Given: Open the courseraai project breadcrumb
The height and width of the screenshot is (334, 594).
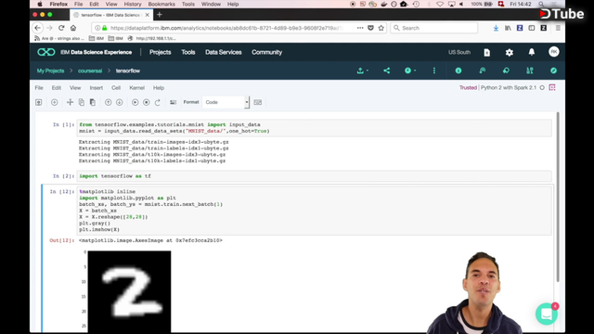Looking at the screenshot, I should (x=90, y=71).
